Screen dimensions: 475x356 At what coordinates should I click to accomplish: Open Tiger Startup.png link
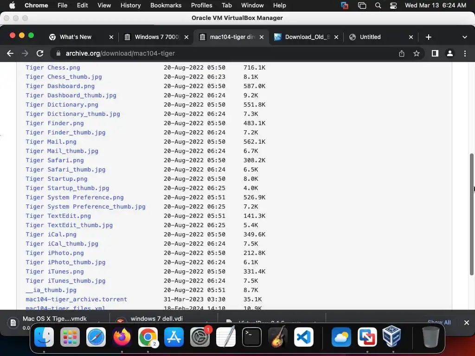[x=56, y=179]
